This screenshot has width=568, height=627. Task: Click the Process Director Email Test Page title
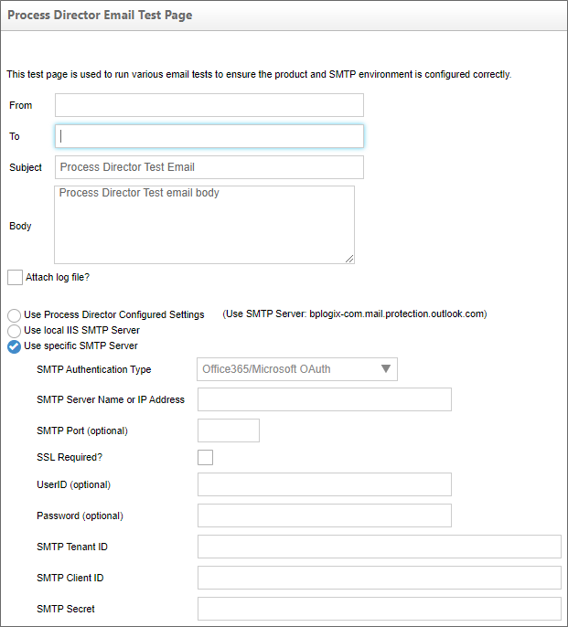coord(100,16)
